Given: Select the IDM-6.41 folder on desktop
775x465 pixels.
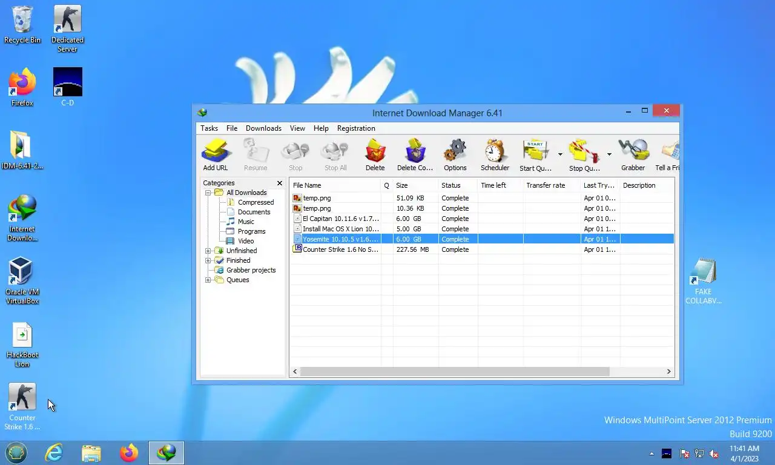Looking at the screenshot, I should point(22,150).
